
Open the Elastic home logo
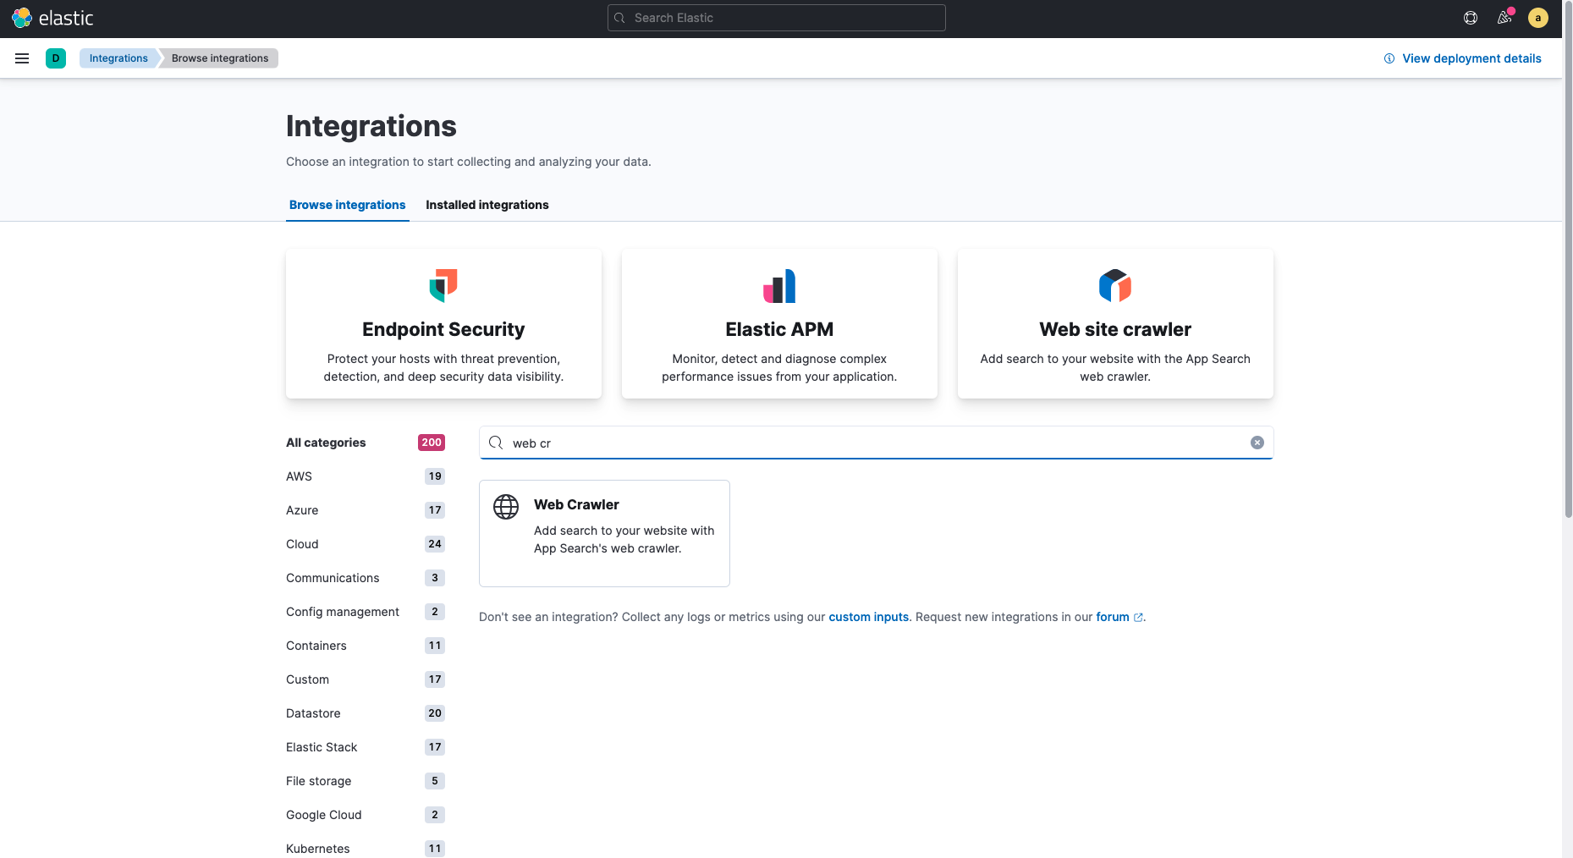(x=52, y=17)
